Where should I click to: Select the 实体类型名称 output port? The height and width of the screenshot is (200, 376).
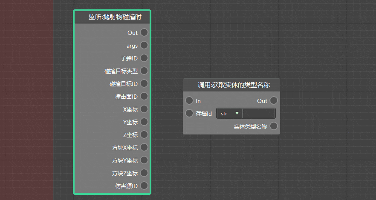pyautogui.click(x=274, y=126)
